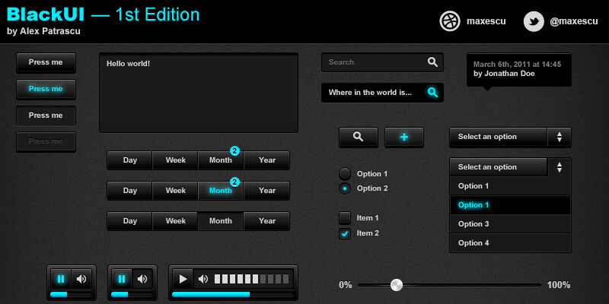Open the maxescu Dribbble profile text link
This screenshot has width=609, height=304.
tap(486, 21)
